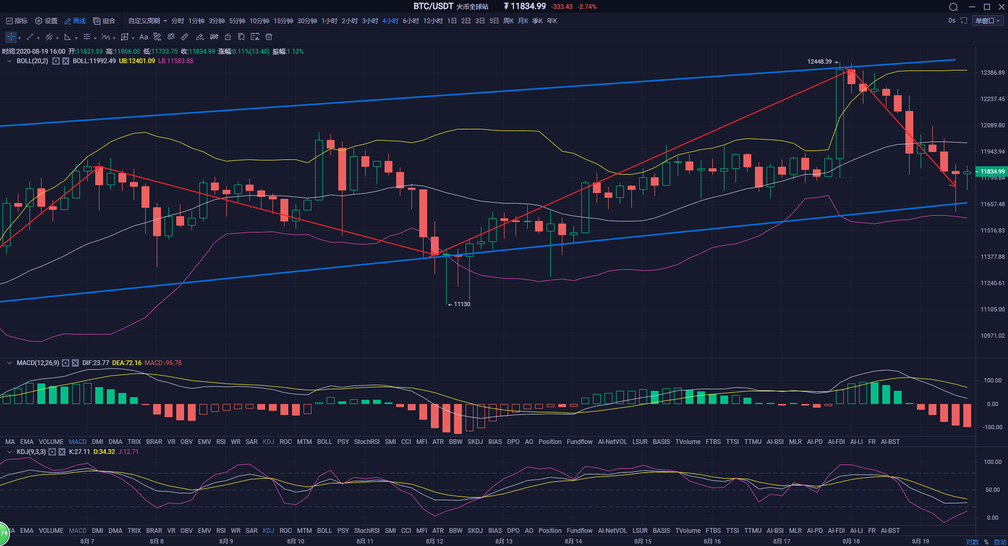The width and height of the screenshot is (1008, 546).
Task: Remove the MACD indicator with X
Action: pos(75,363)
